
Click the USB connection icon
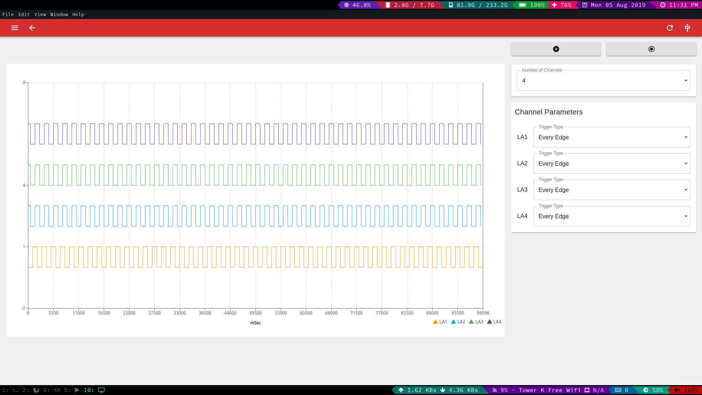point(687,28)
